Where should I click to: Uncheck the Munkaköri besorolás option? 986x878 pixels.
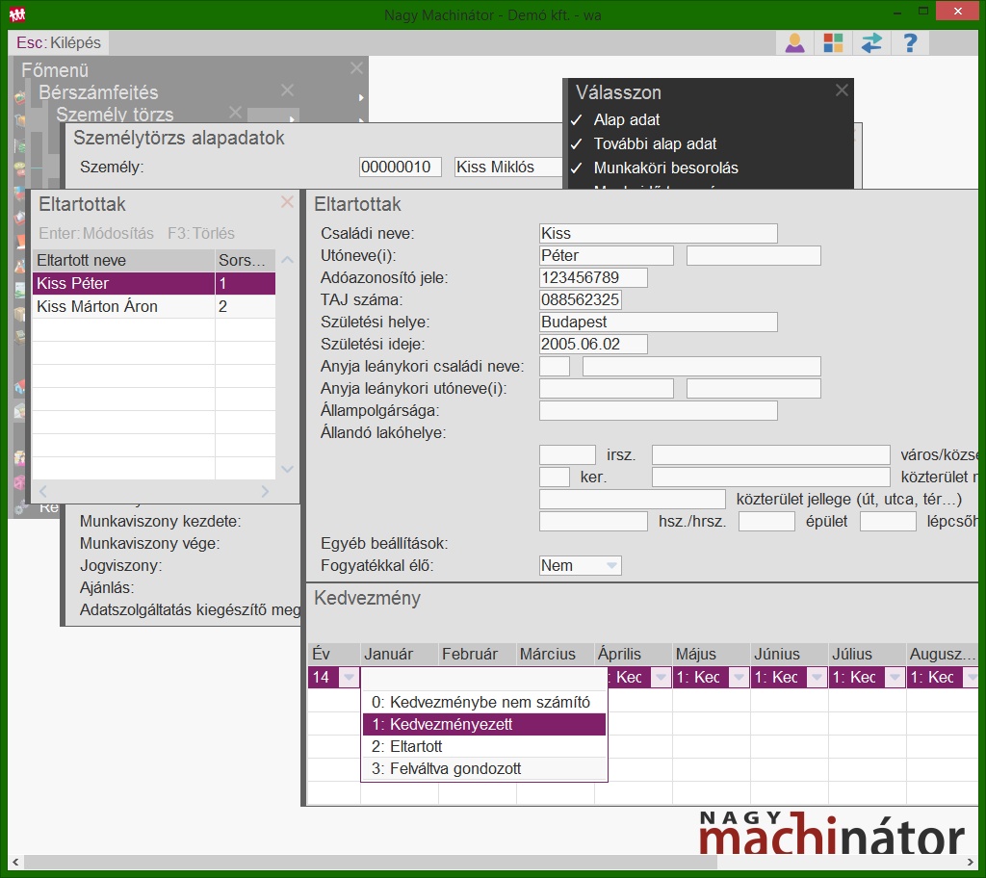pyautogui.click(x=665, y=168)
